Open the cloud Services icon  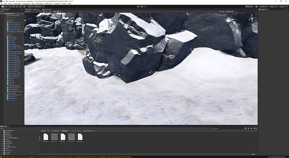[x=256, y=7]
